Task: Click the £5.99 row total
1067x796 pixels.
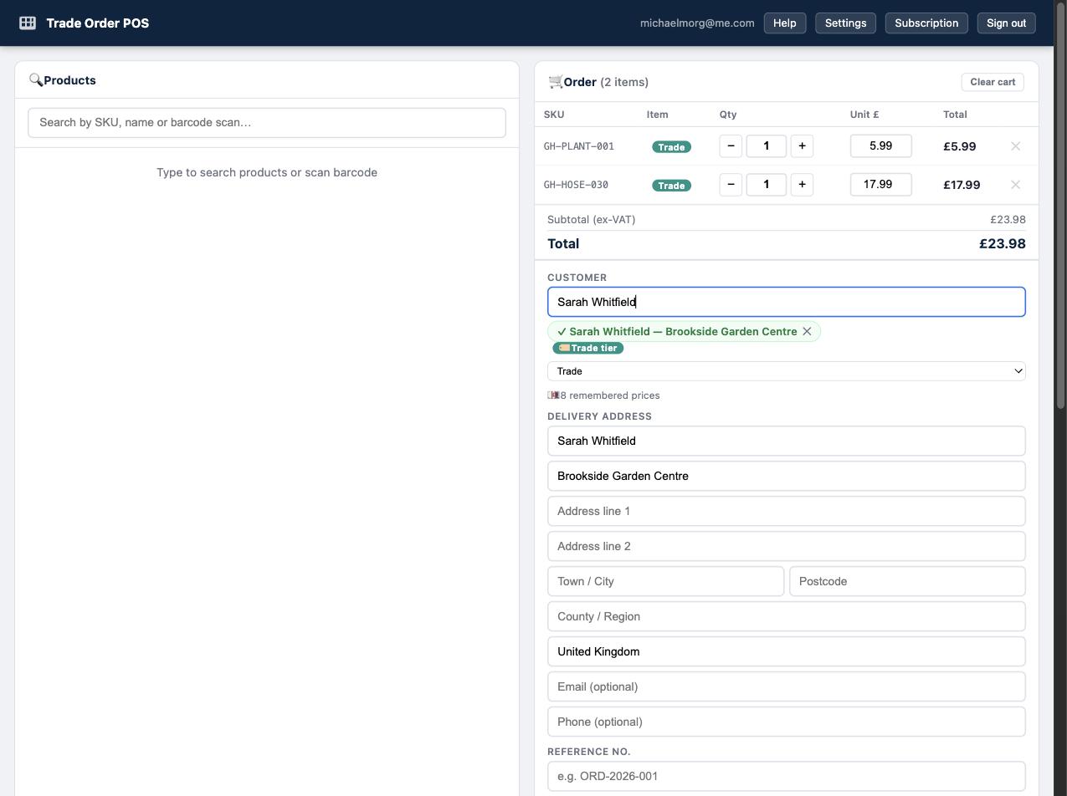Action: point(960,146)
